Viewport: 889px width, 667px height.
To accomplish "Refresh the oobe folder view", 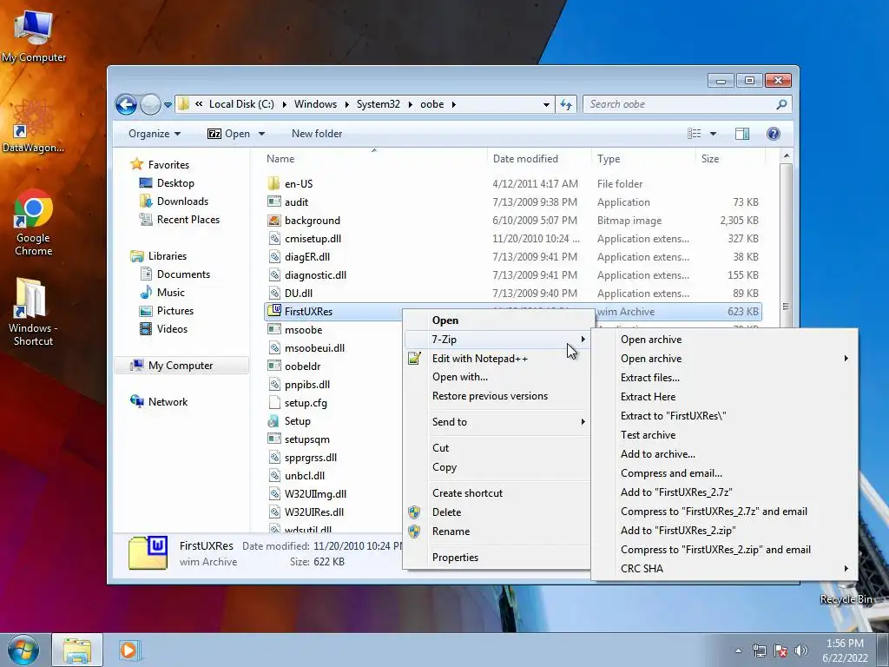I will pyautogui.click(x=566, y=104).
